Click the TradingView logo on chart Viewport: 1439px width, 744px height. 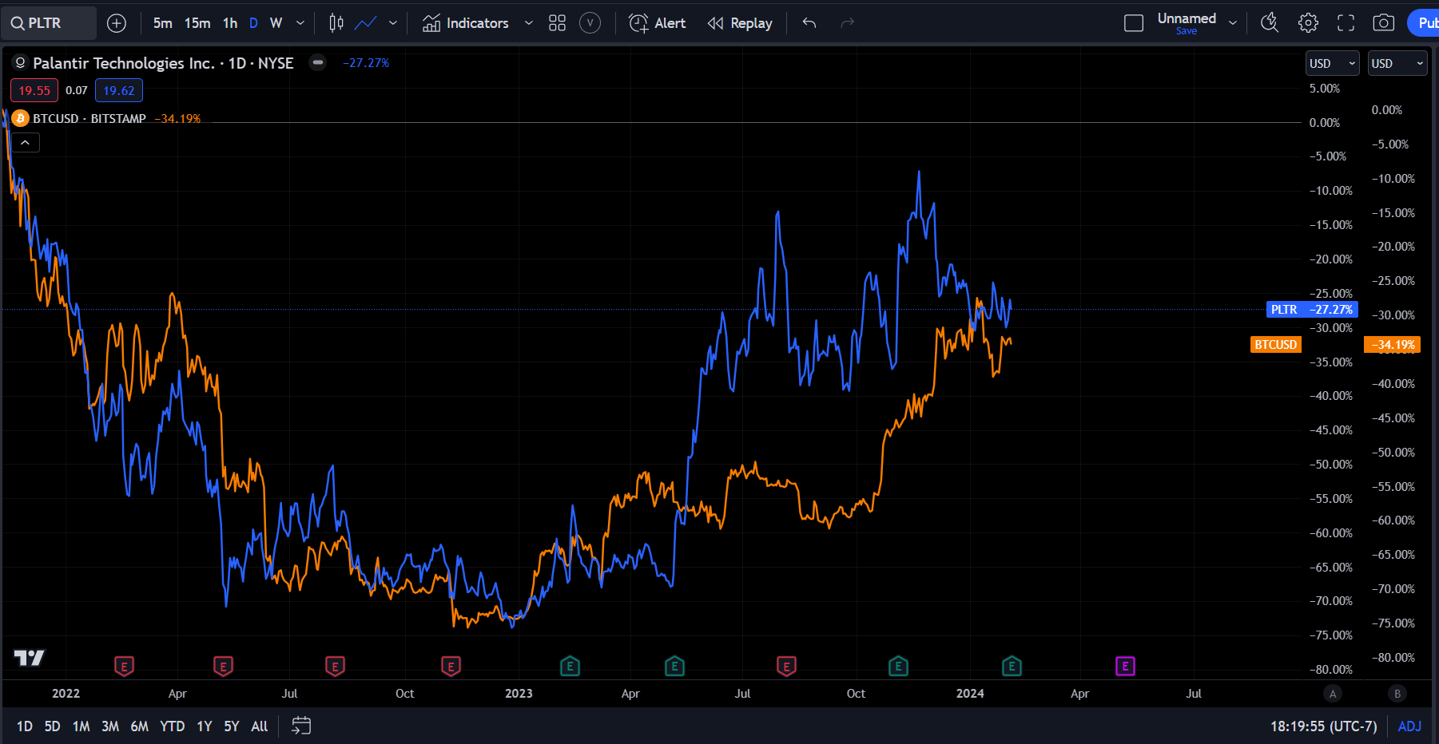pos(30,658)
